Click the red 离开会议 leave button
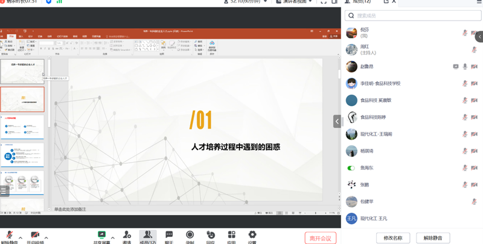 (320, 238)
